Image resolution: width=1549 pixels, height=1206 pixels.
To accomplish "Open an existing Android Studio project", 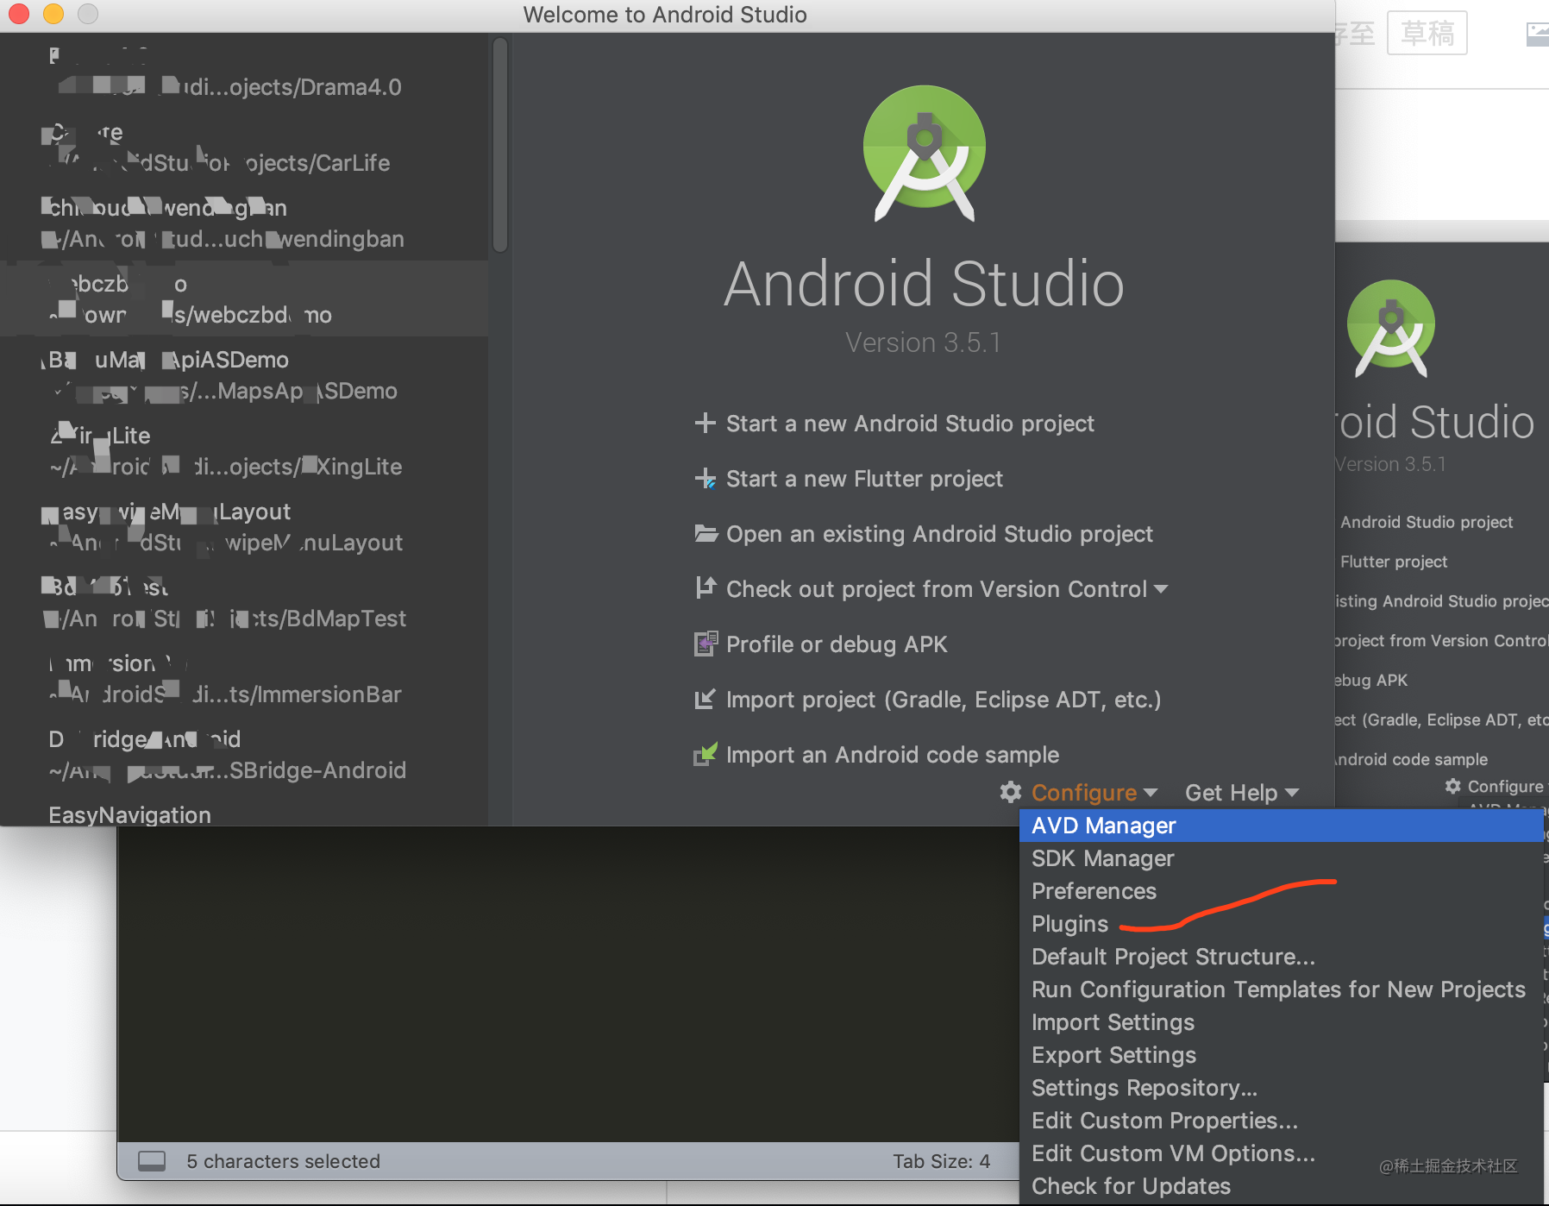I will [939, 534].
